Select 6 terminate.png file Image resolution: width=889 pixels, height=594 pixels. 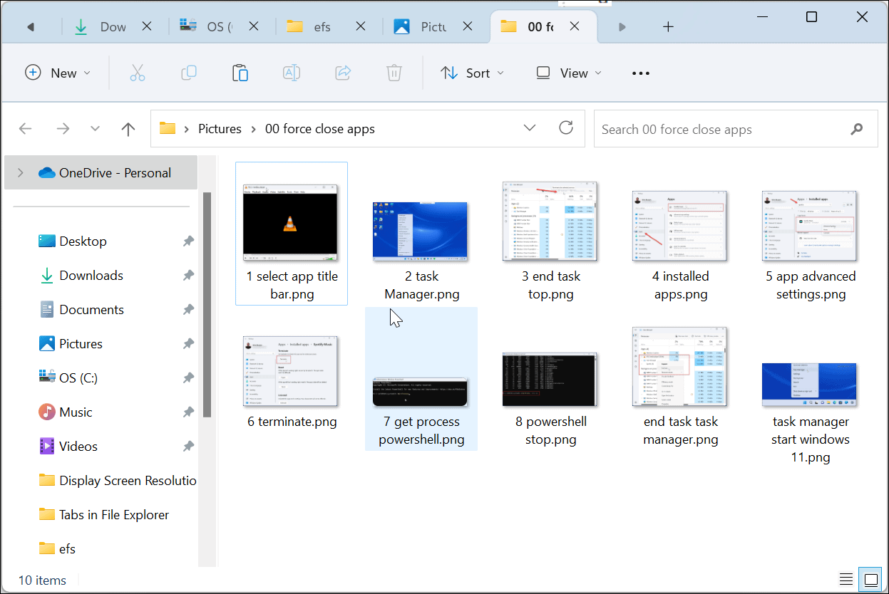(292, 378)
